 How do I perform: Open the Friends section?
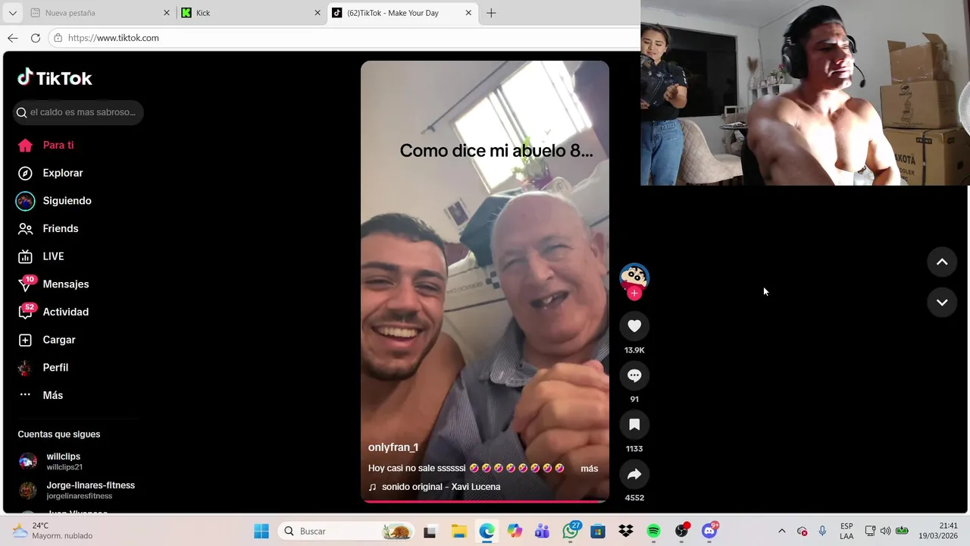coord(48,228)
